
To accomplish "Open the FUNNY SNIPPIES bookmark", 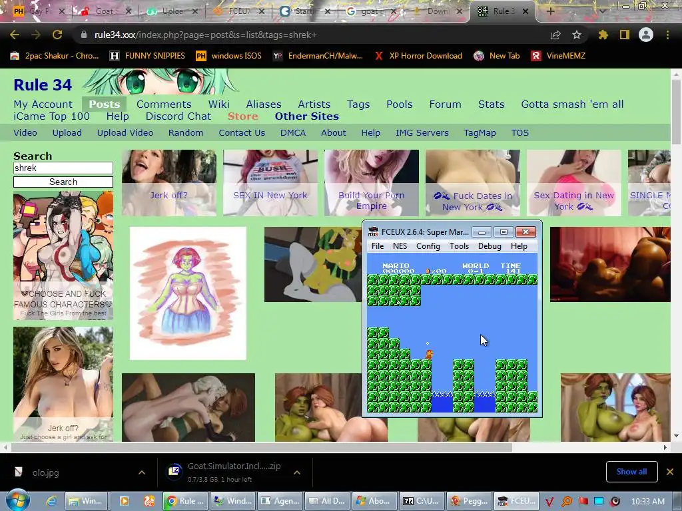I will pos(147,56).
